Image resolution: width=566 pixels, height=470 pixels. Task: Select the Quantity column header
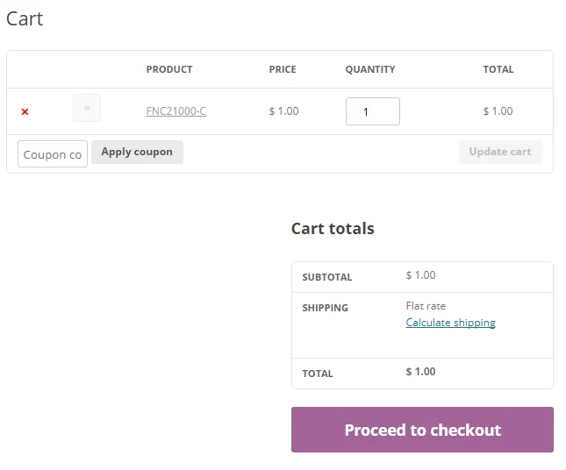[370, 69]
